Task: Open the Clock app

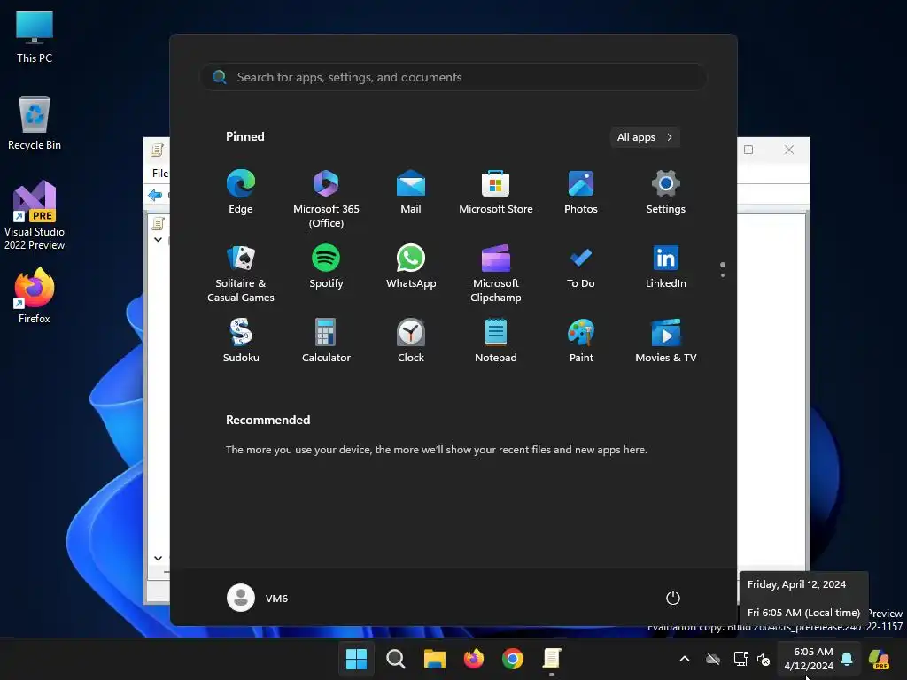Action: [411, 341]
